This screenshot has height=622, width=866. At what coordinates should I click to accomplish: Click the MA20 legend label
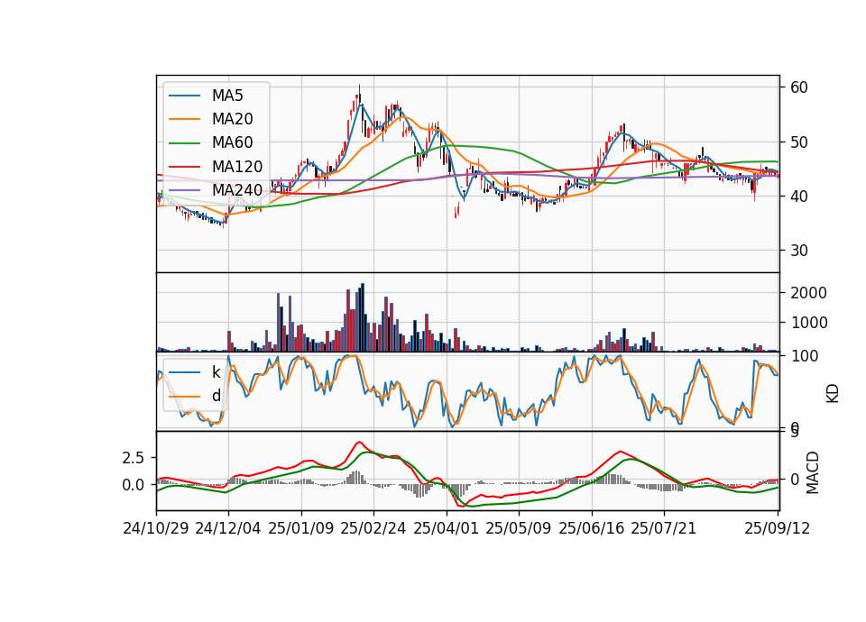233,119
